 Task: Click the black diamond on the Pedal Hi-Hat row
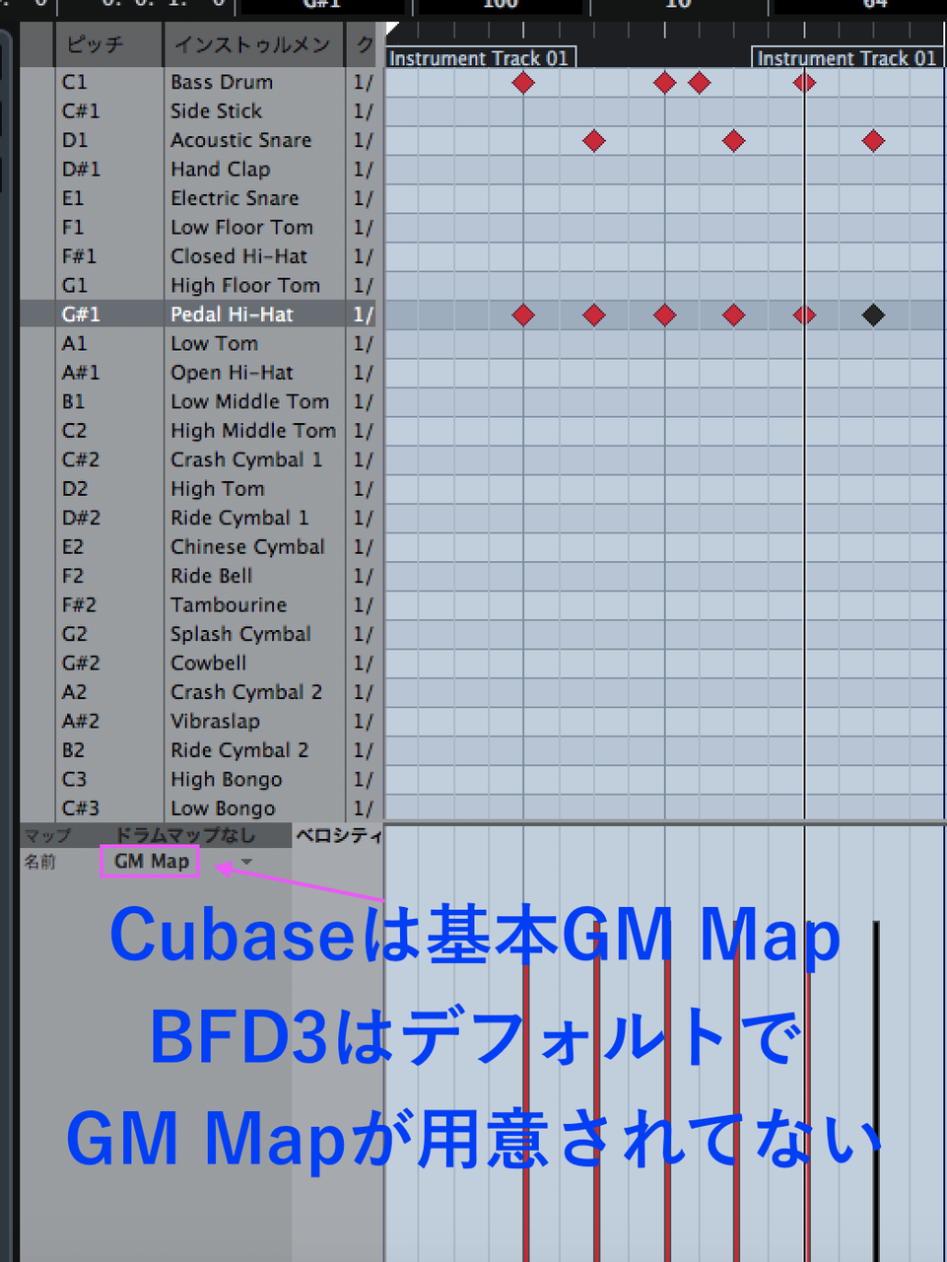(873, 315)
